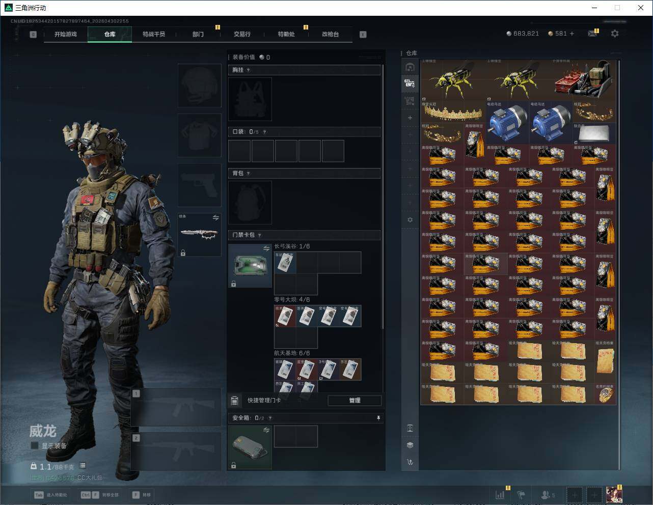Click the F 转移 shortcut
Screen dimensions: 653x505
coord(141,495)
